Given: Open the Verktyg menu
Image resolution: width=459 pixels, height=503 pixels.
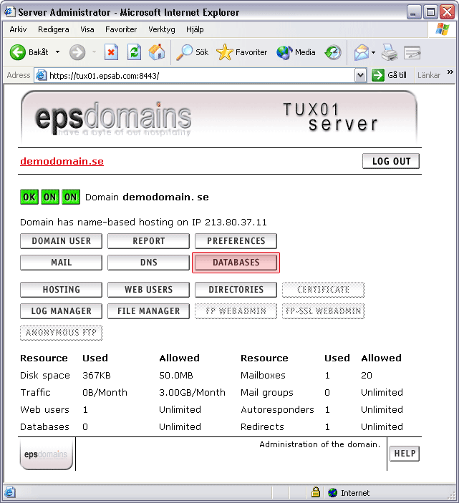Looking at the screenshot, I should (x=161, y=29).
